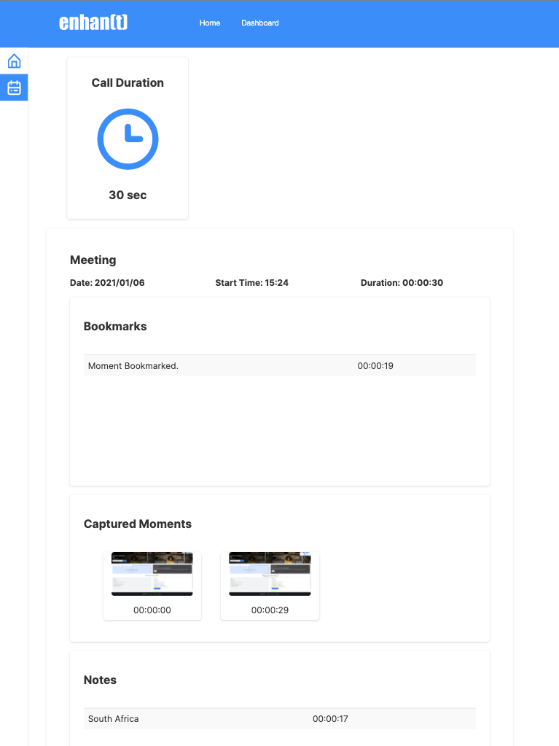Open captured moment thumbnail at 00:00:00
This screenshot has height=746, width=559.
[x=152, y=574]
